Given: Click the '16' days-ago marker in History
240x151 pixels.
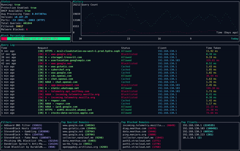Looking at the screenshot, I should 159,39.
